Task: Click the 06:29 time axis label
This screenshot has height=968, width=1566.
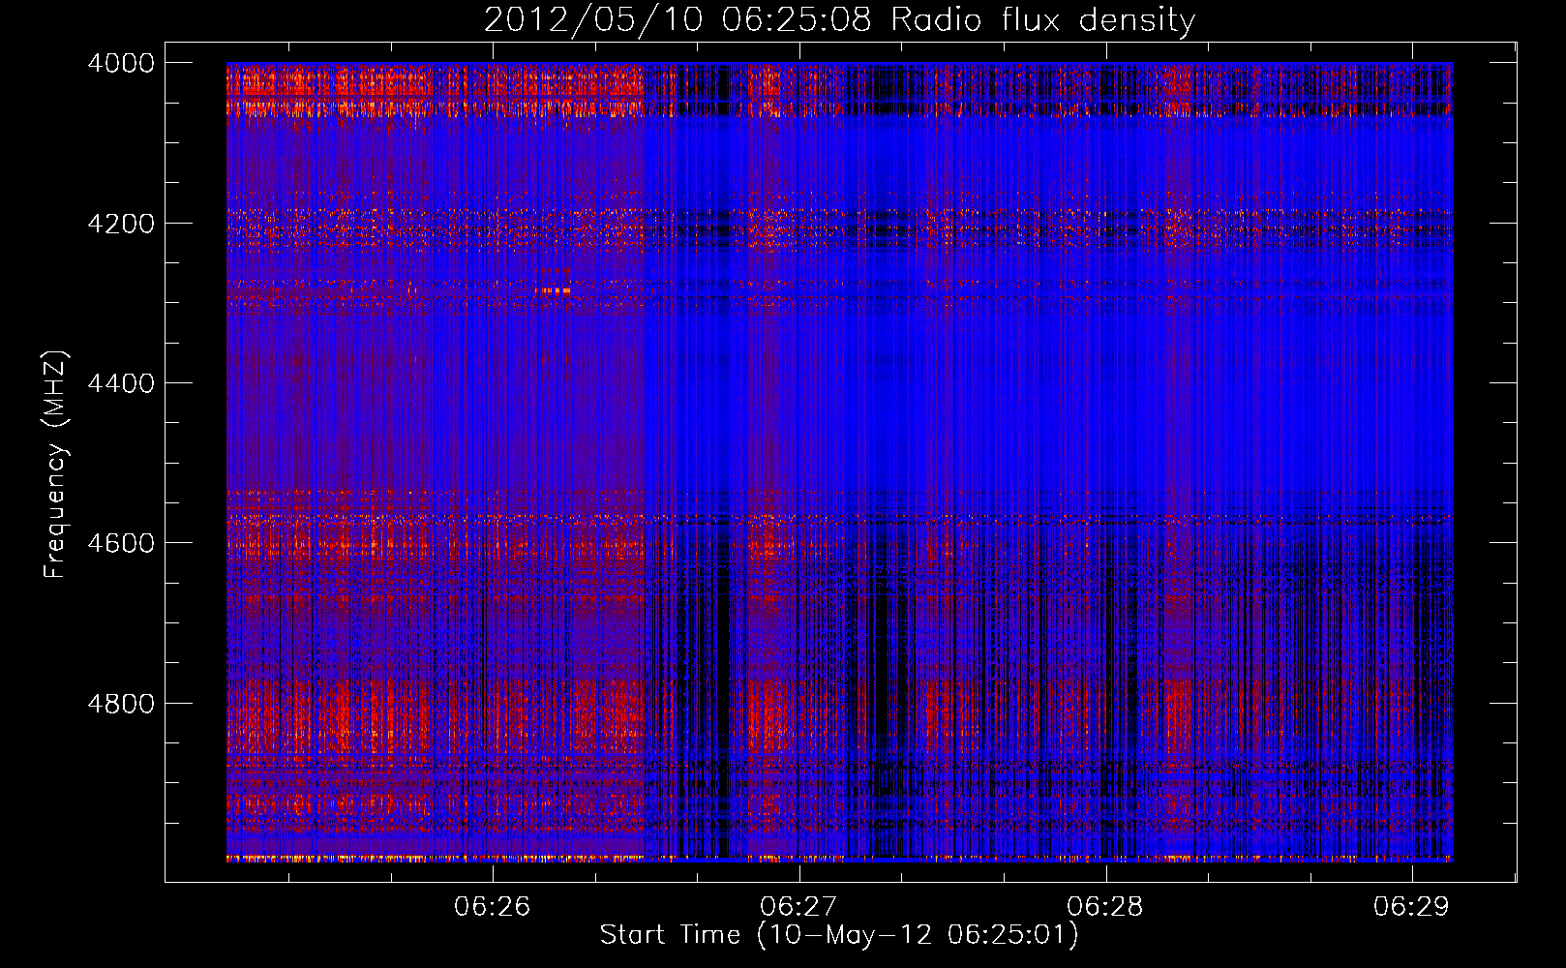Action: click(x=1411, y=906)
